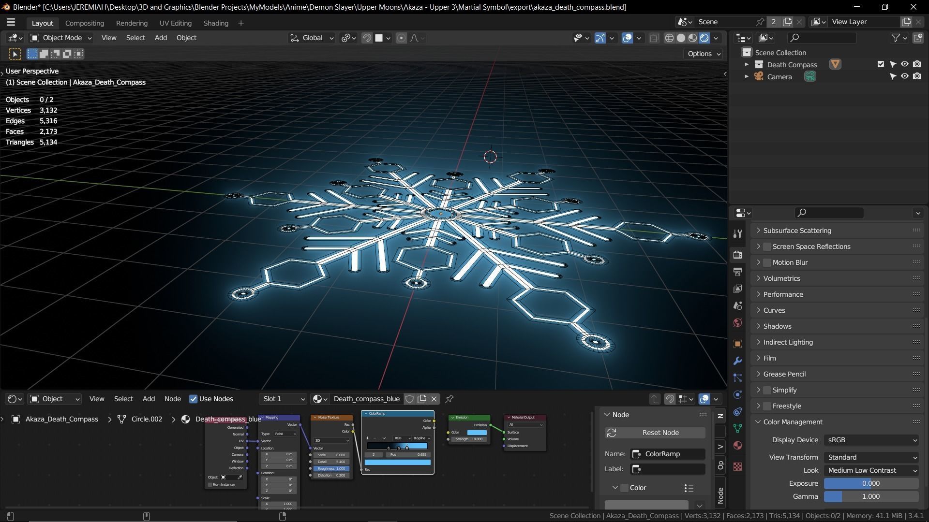Screen dimensions: 929x522
Task: Enable the Motion Blur checkbox
Action: point(767,262)
